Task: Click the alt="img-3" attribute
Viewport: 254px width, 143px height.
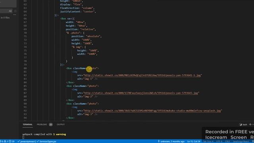Action: pos(85,114)
